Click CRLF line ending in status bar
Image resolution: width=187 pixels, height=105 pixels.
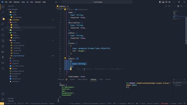coord(114,104)
